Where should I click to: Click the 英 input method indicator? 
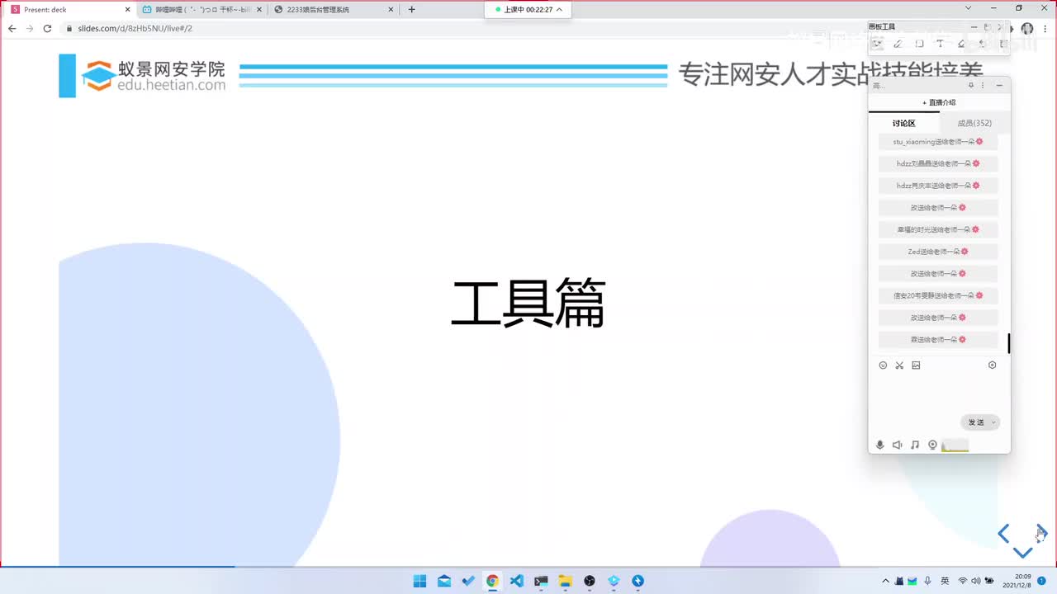[x=945, y=581]
